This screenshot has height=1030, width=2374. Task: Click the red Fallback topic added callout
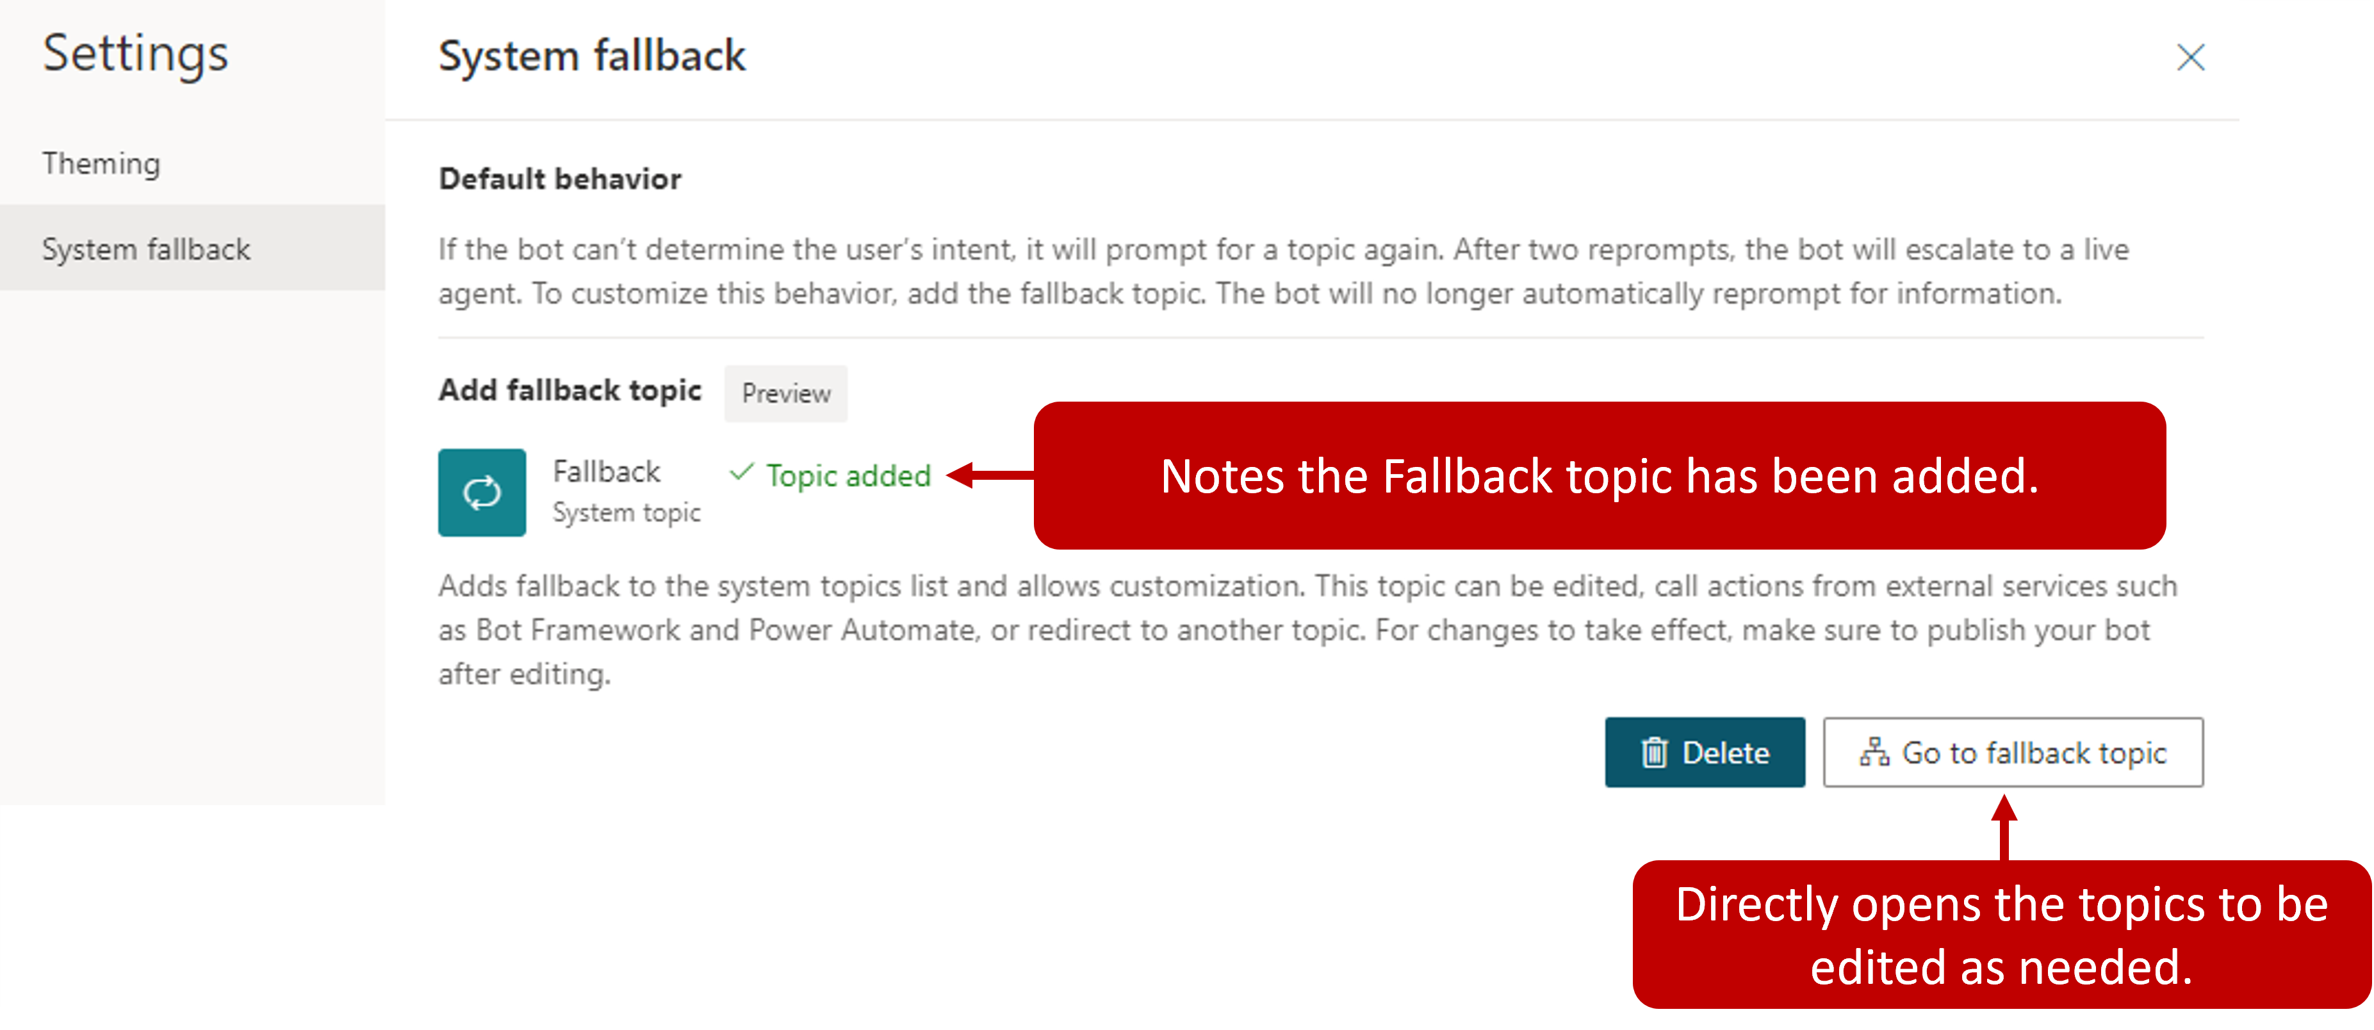point(1599,475)
